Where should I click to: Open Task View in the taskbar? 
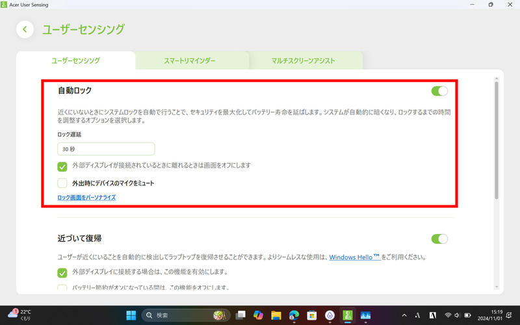click(x=240, y=315)
